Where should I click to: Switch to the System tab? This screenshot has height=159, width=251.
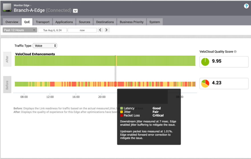click(154, 22)
